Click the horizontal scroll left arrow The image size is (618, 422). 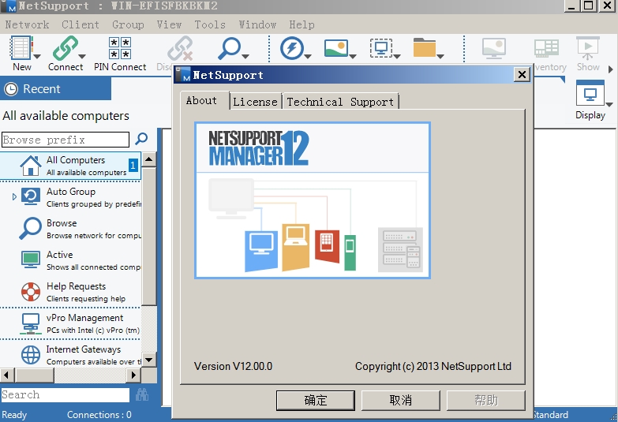point(6,375)
